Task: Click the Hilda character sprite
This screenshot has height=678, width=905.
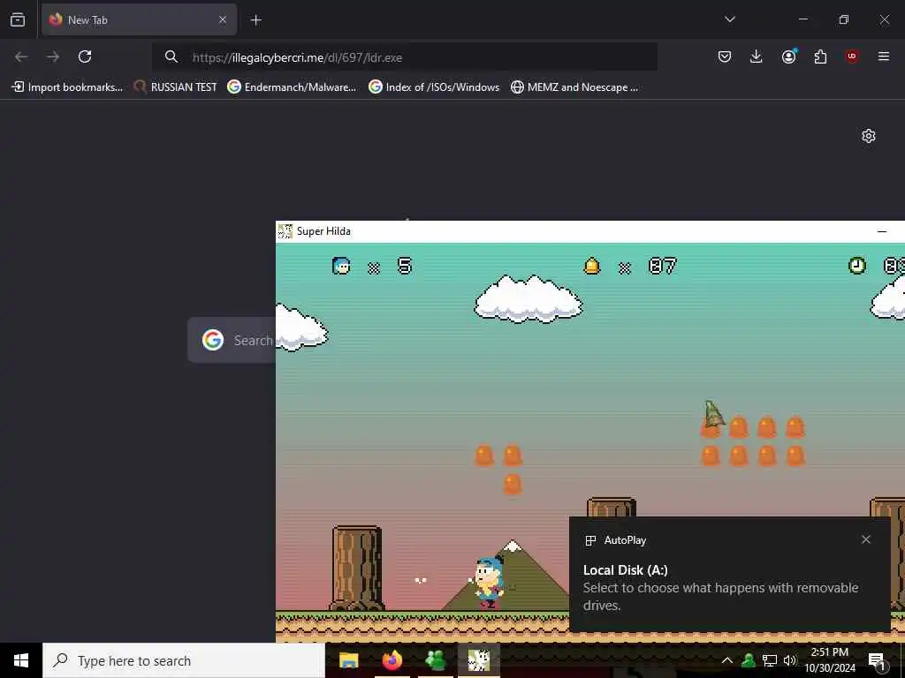Action: click(x=490, y=583)
